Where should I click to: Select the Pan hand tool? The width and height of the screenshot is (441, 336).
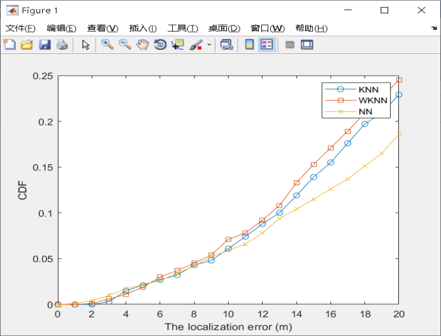click(143, 45)
